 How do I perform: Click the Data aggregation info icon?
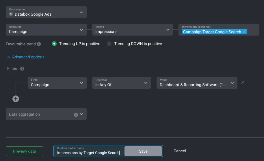coord(76,115)
